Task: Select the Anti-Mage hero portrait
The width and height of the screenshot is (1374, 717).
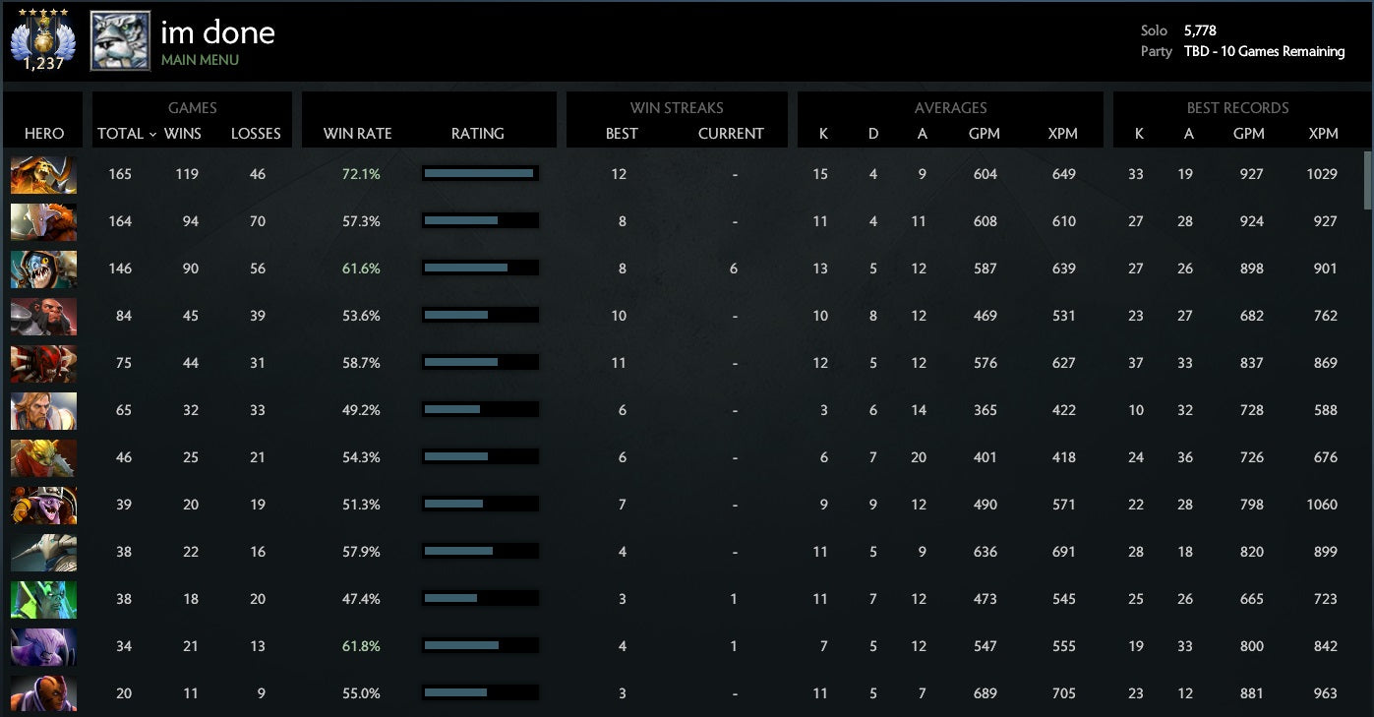Action: 43,691
